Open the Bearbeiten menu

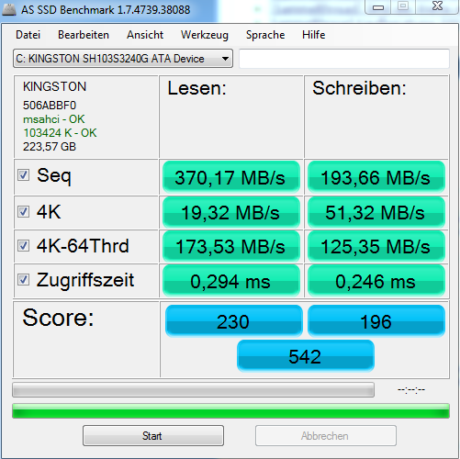tap(84, 35)
